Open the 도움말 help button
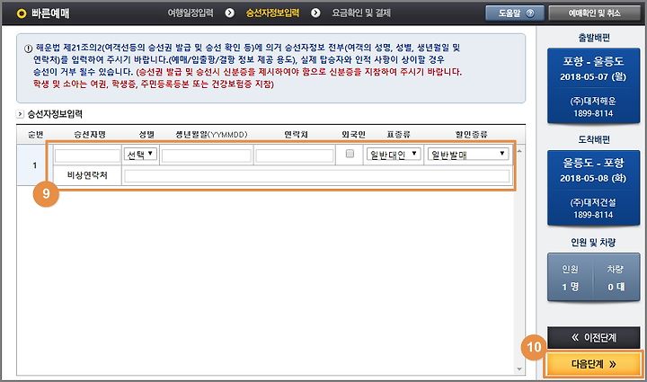 (515, 13)
